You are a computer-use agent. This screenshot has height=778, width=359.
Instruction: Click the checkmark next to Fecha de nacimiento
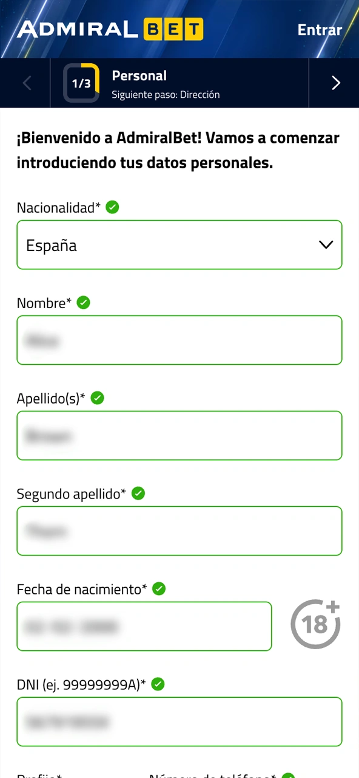(x=159, y=588)
